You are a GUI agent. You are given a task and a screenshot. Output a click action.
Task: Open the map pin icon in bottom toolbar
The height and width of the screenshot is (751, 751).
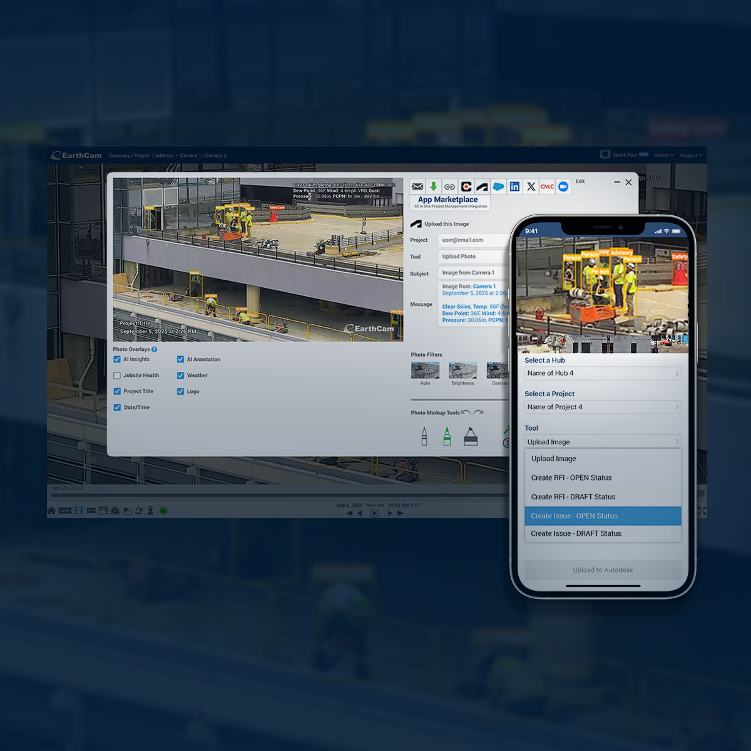coord(150,511)
